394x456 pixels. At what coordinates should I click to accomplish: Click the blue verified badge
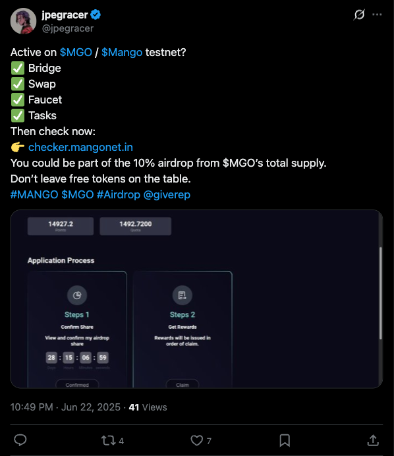tap(96, 14)
